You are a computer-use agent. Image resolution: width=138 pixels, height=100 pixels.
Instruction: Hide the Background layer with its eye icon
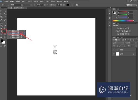113,54
